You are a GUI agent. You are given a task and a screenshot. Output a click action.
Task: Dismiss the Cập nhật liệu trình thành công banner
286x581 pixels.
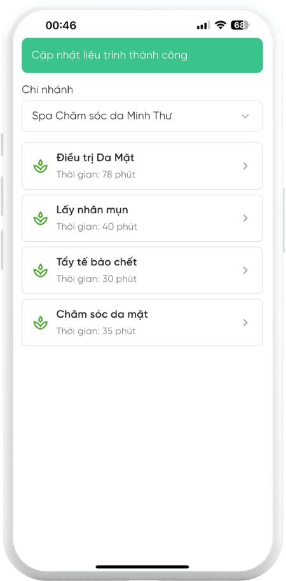[142, 55]
